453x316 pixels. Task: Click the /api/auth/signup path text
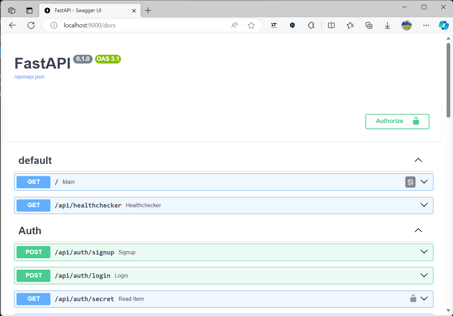click(x=85, y=252)
